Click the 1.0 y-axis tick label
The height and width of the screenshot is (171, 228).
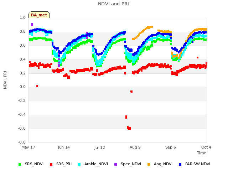point(22,17)
